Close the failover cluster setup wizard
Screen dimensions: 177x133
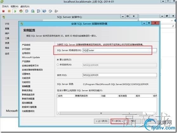click(155, 23)
